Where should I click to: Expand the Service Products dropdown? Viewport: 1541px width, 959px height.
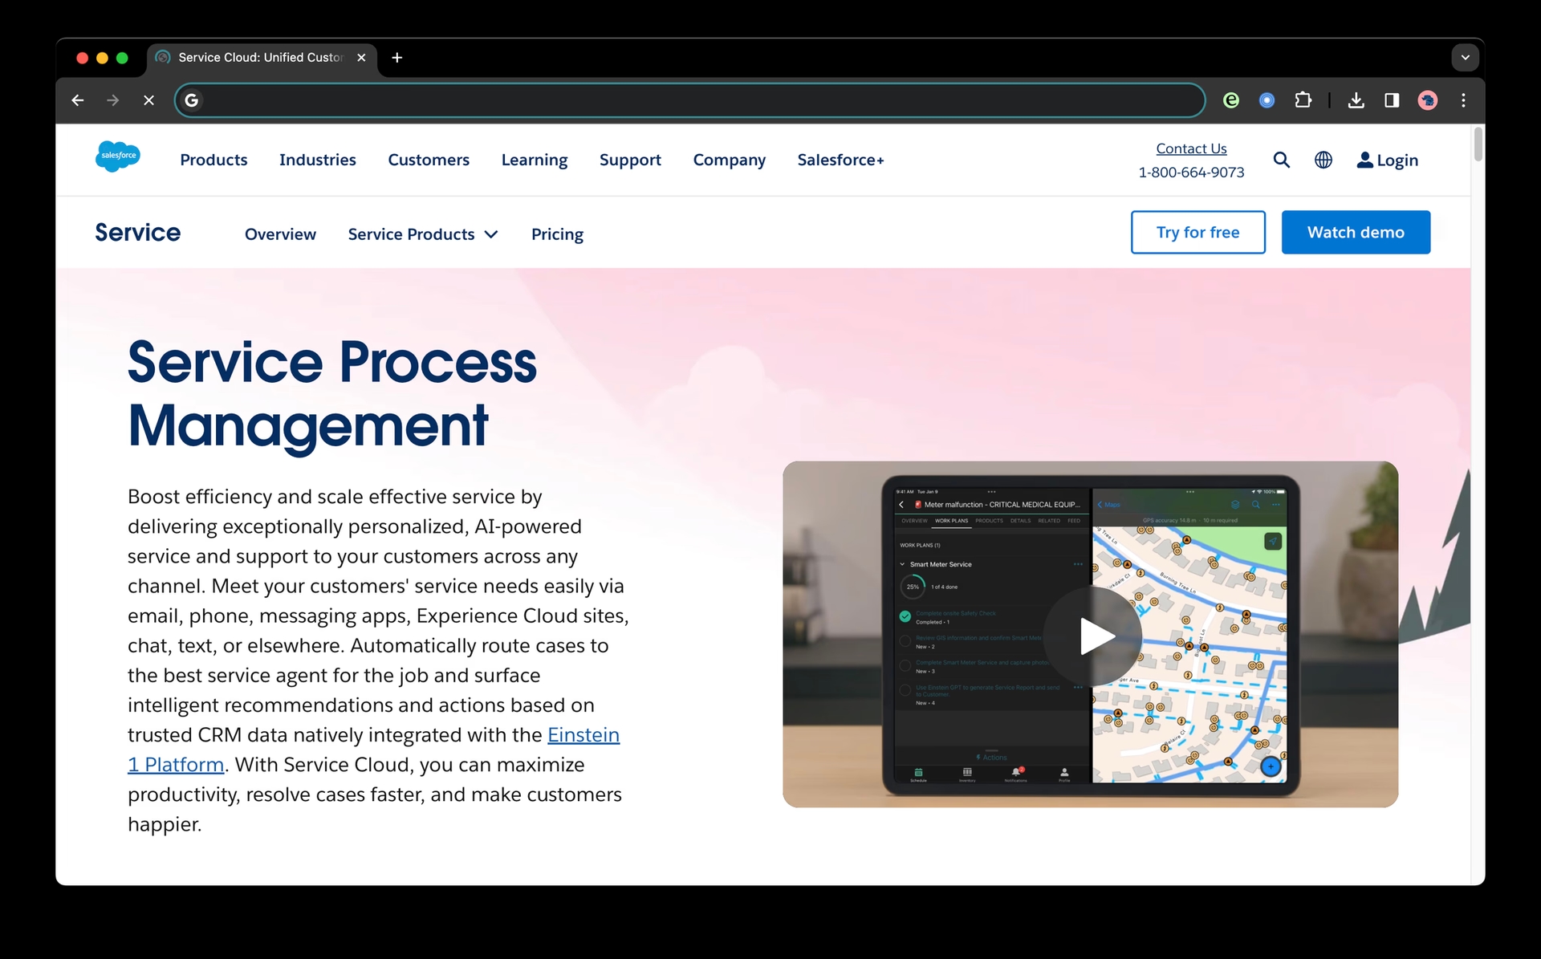(423, 234)
